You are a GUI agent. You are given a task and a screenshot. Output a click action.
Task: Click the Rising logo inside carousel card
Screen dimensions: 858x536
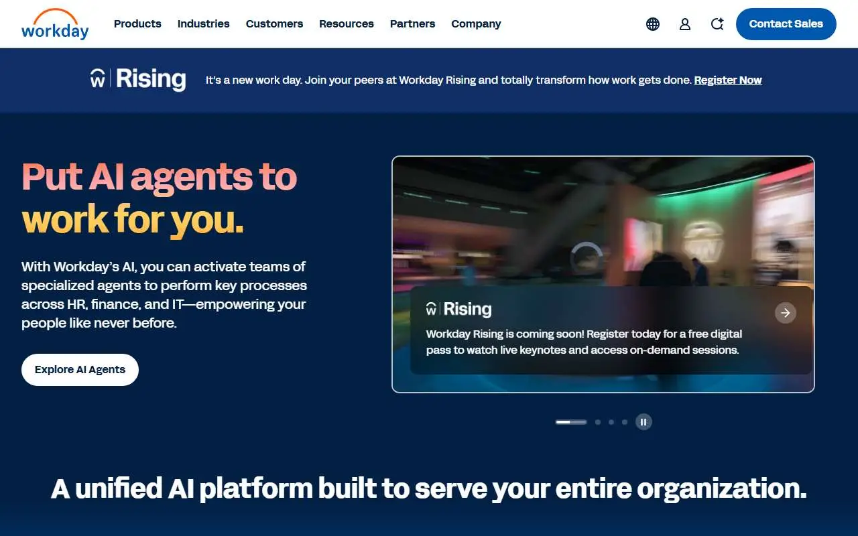pyautogui.click(x=459, y=309)
